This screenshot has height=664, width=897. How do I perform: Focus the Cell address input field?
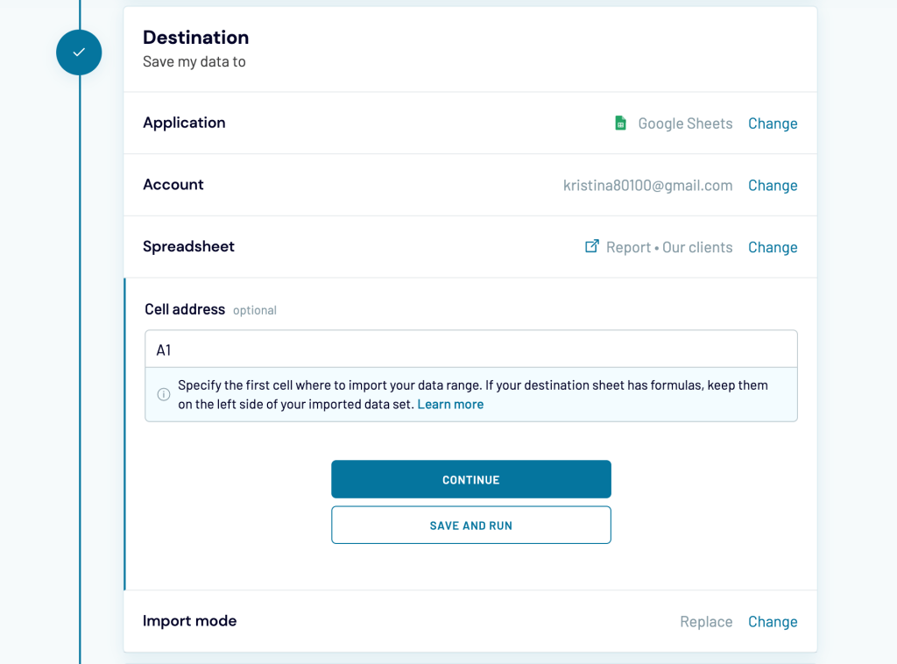[x=470, y=349]
